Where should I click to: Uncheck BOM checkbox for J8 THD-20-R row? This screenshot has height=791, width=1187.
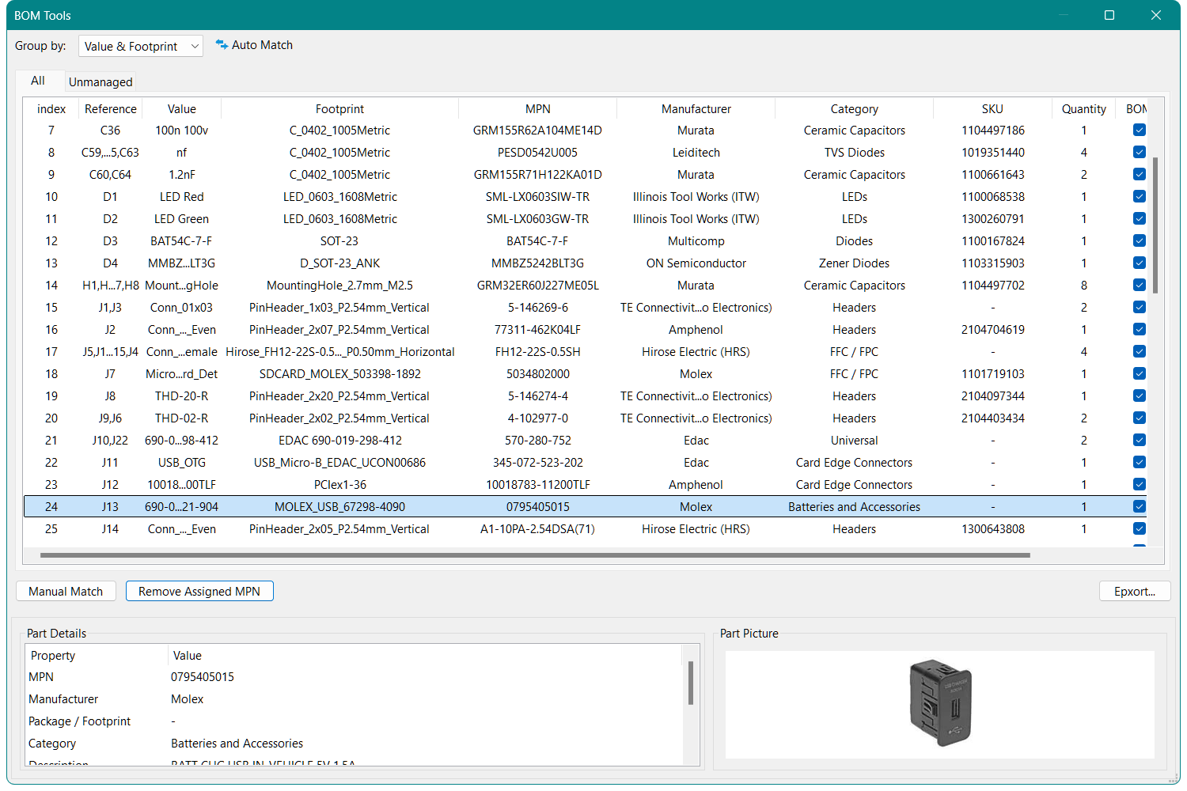1139,396
